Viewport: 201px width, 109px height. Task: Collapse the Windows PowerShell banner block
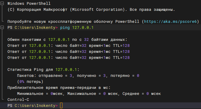point(2,4)
